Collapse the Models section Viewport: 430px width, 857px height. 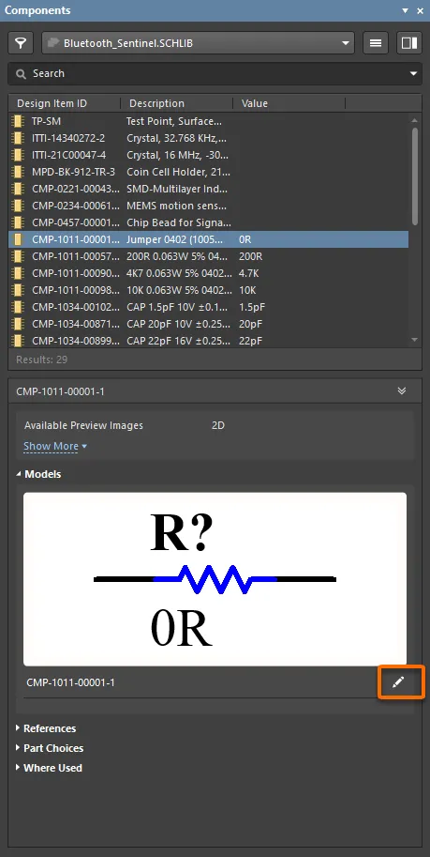point(38,474)
